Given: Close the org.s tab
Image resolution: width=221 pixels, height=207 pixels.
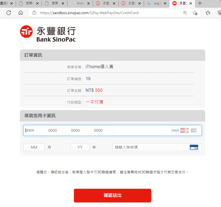Looking at the screenshot, I should tap(165, 3).
